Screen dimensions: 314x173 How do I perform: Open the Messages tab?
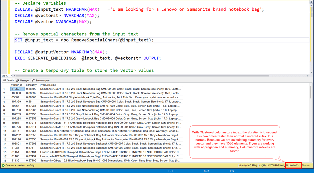[x=23, y=80]
